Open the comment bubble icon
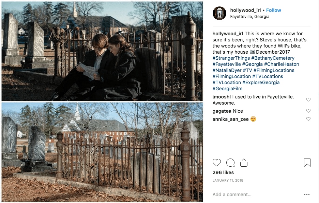Viewport: 319px width, 203px height. coord(230,163)
